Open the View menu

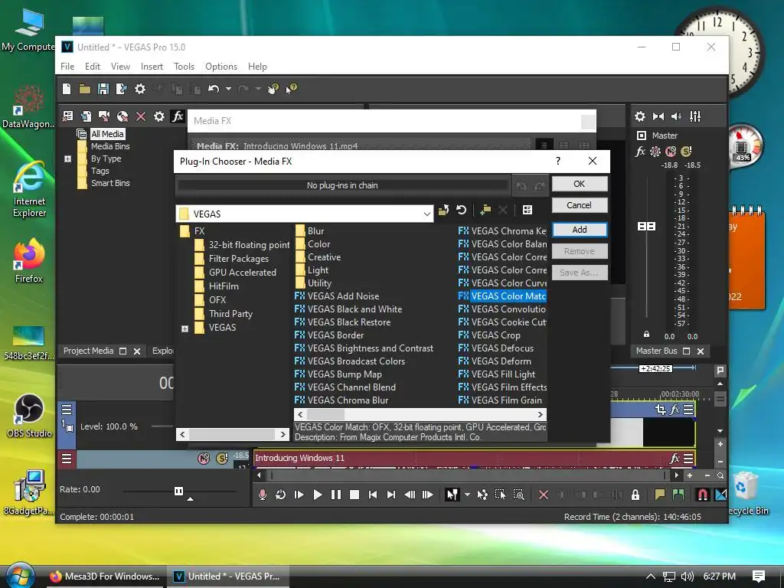pos(120,67)
